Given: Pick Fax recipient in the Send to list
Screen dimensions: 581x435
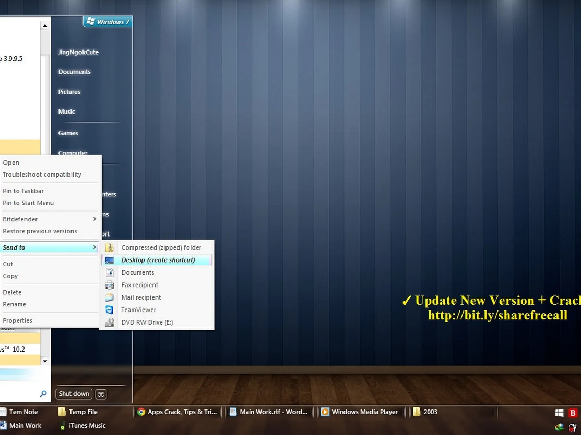Looking at the screenshot, I should tap(157, 285).
